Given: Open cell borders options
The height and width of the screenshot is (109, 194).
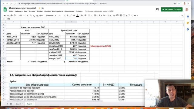Looking at the screenshot, I should (x=85, y=15).
